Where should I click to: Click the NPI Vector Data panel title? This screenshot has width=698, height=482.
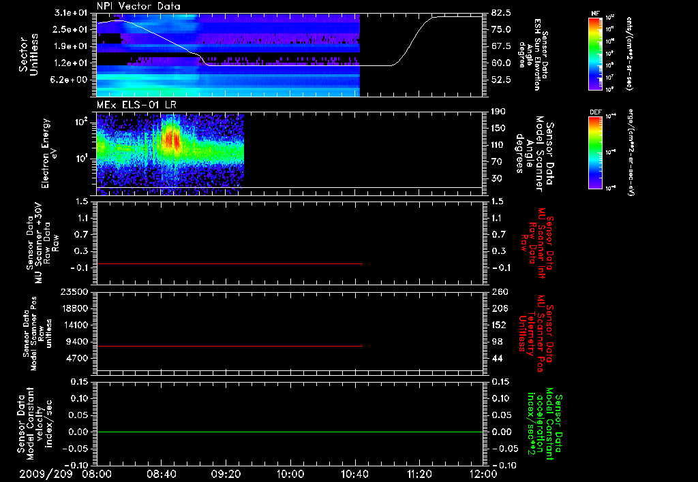tap(138, 6)
